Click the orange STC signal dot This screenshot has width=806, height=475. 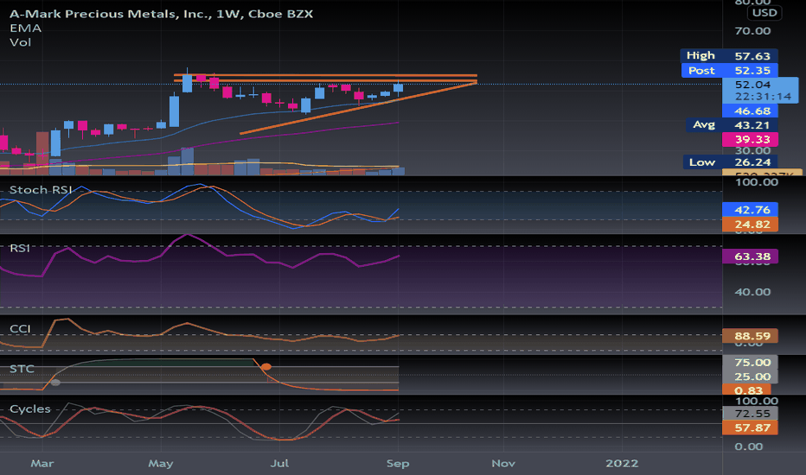[265, 367]
